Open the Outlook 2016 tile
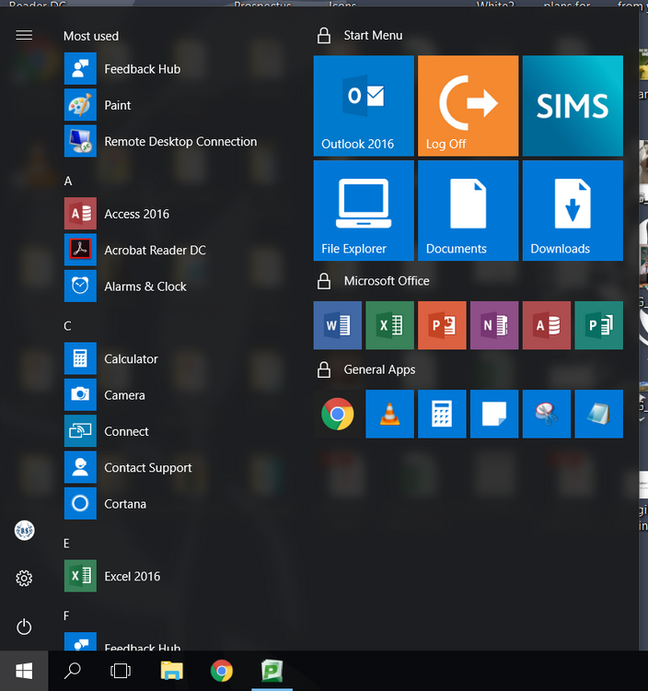The height and width of the screenshot is (691, 648). coord(364,106)
